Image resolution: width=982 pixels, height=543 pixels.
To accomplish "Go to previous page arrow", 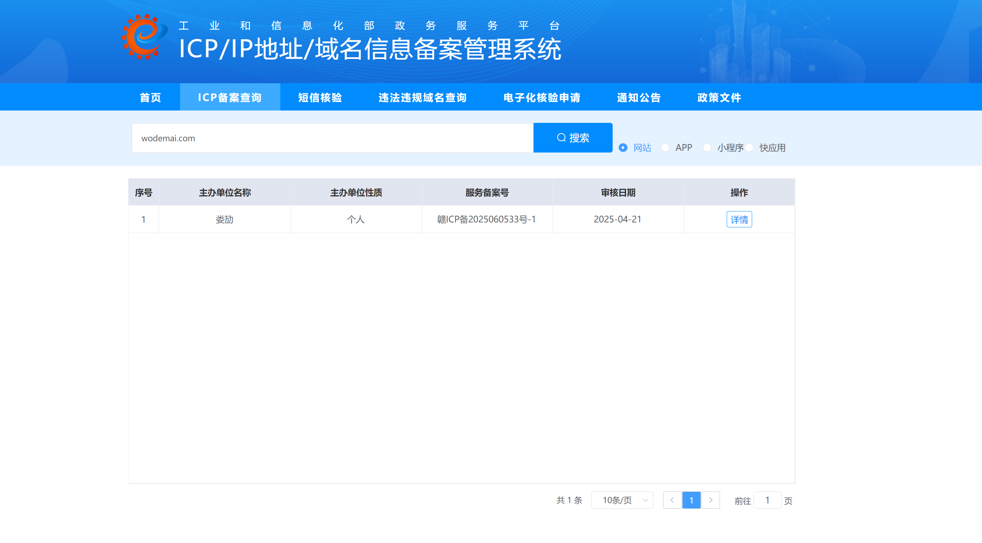I will (672, 500).
